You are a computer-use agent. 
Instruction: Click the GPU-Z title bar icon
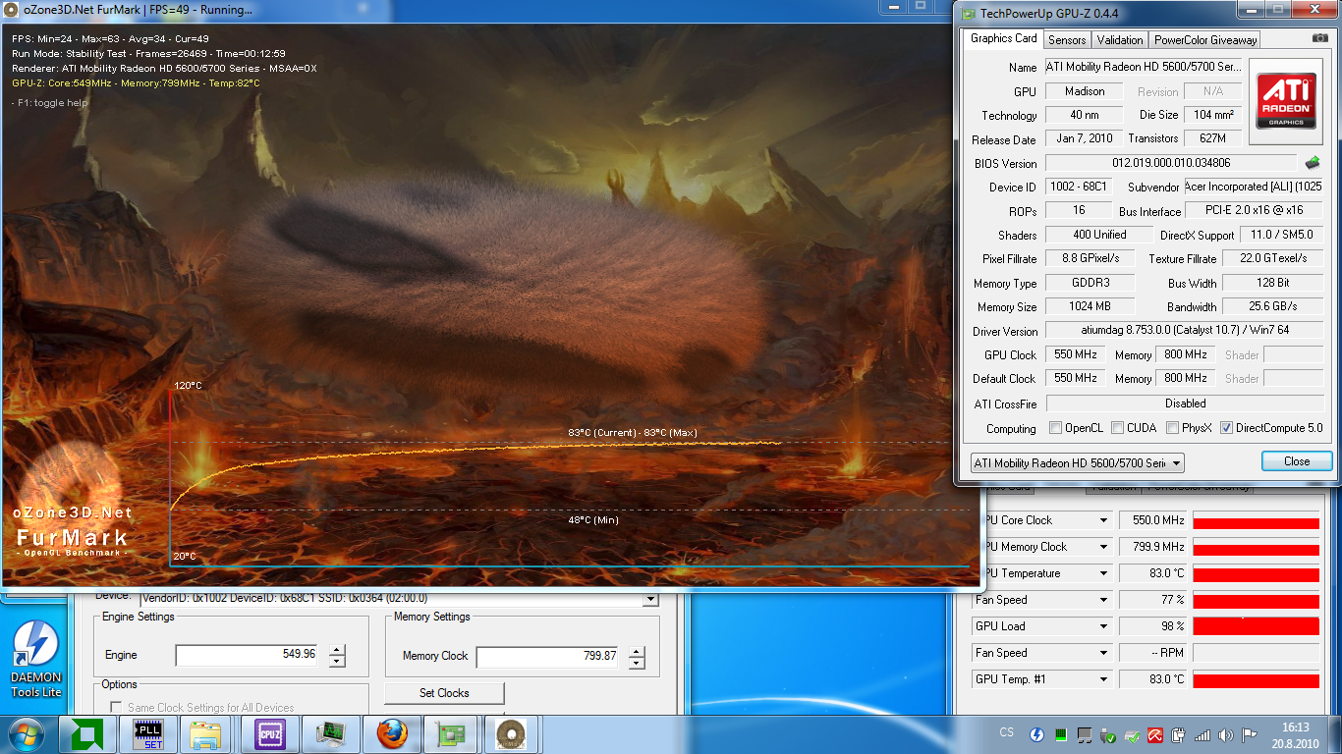pos(969,14)
